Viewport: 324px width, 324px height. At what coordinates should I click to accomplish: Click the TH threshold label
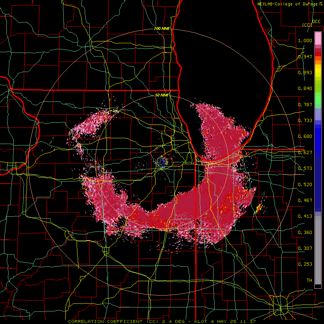click(x=309, y=280)
